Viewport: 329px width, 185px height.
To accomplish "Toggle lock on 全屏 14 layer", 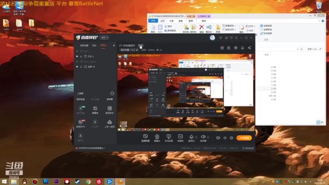I will click(x=81, y=67).
